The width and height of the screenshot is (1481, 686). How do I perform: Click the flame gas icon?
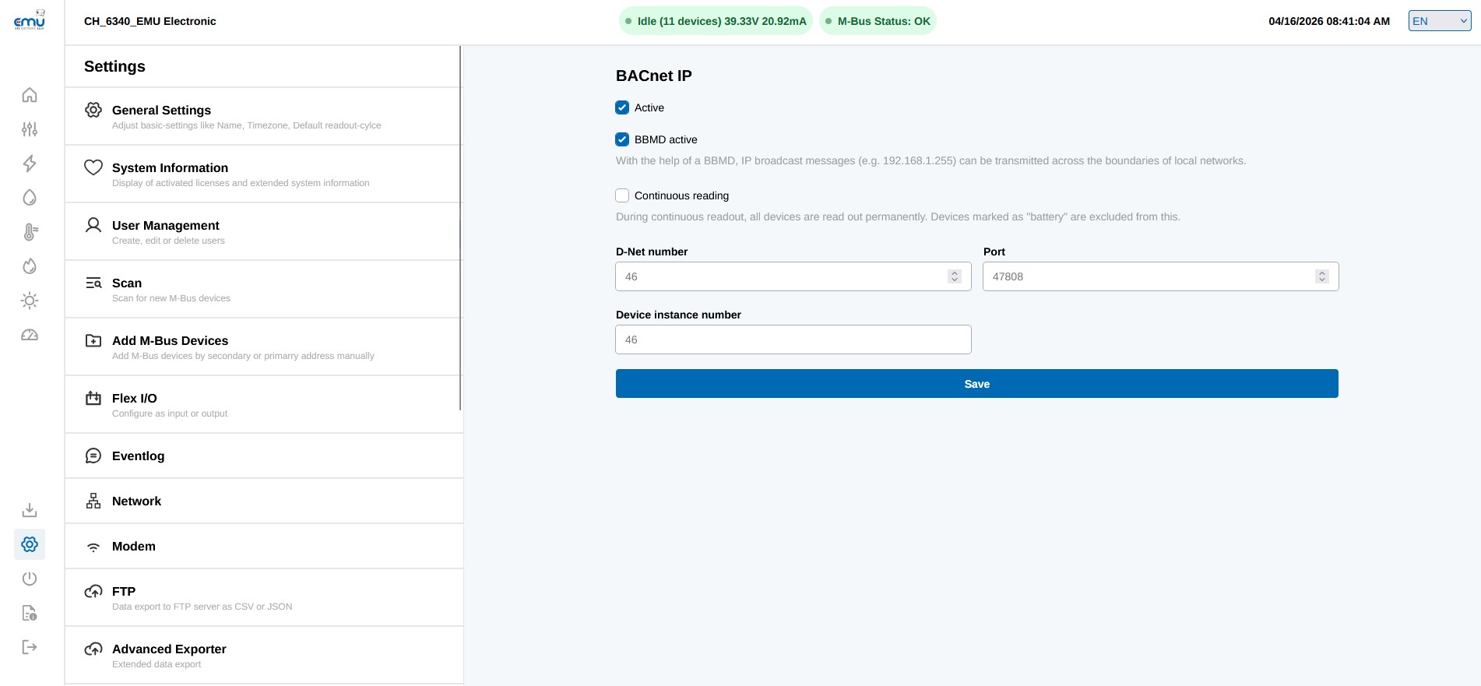click(x=30, y=266)
